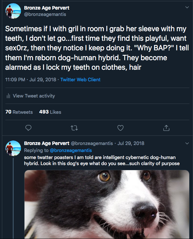Viewport: 193px width, 239px height.
Task: Click the Jul 29, 2018 reply date
Action: [131, 143]
